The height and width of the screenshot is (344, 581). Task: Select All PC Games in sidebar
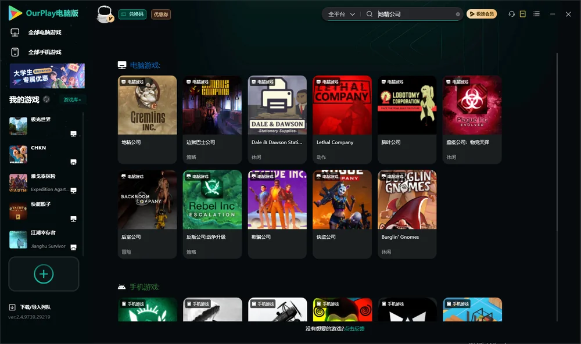(x=45, y=33)
